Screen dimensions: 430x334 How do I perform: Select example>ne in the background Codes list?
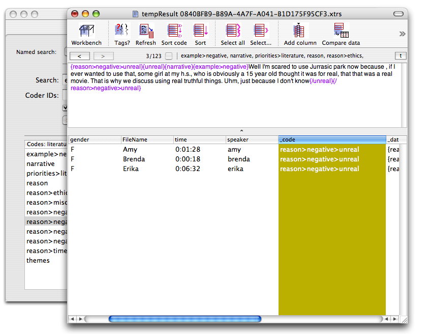(46, 154)
